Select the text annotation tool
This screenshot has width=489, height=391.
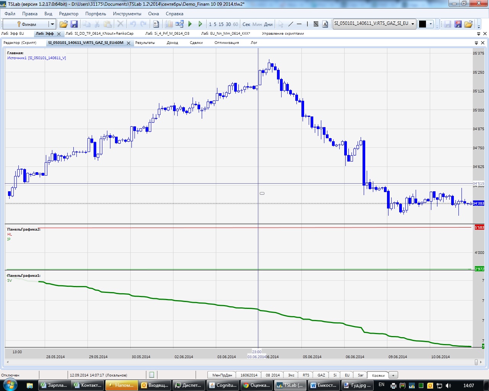pos(325,24)
